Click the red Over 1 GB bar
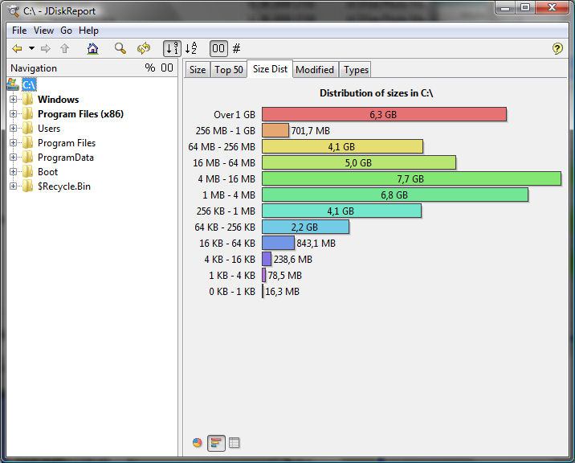Screen dimensions: 575x463 [x=384, y=115]
